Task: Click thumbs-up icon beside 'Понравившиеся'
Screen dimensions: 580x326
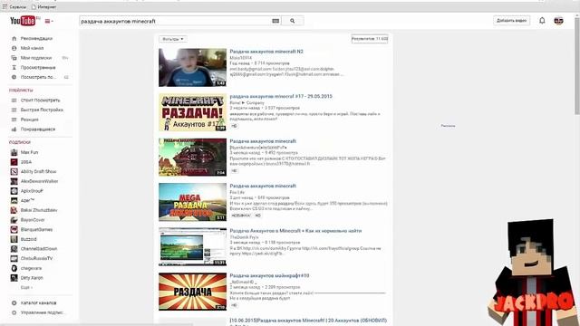Action: [x=14, y=129]
